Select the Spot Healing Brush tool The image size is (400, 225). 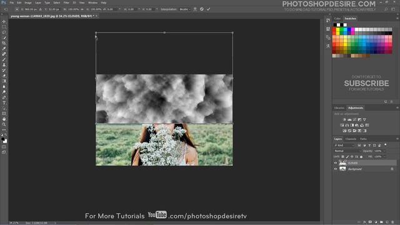tap(4, 54)
